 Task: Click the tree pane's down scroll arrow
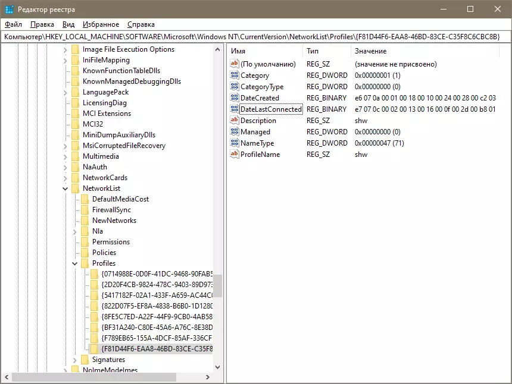coord(217,367)
